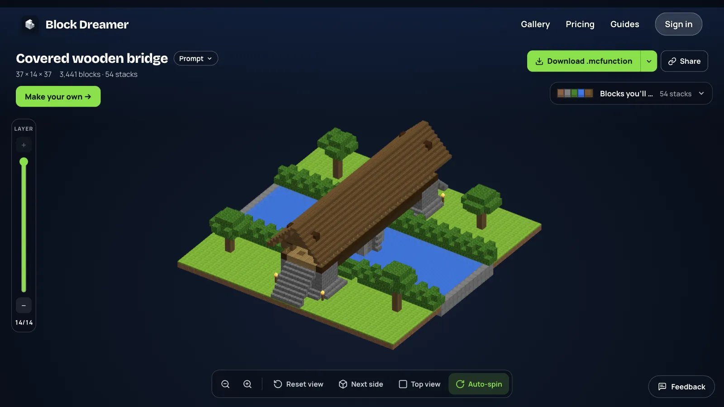The height and width of the screenshot is (407, 724).
Task: Open the Prompt dropdown
Action: [x=196, y=58]
